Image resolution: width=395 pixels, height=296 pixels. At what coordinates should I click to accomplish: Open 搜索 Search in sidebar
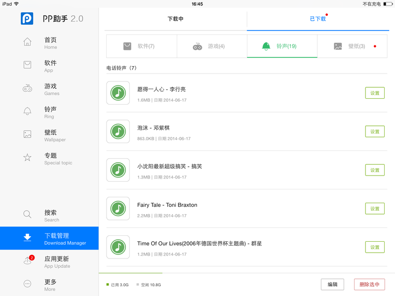[49, 216]
